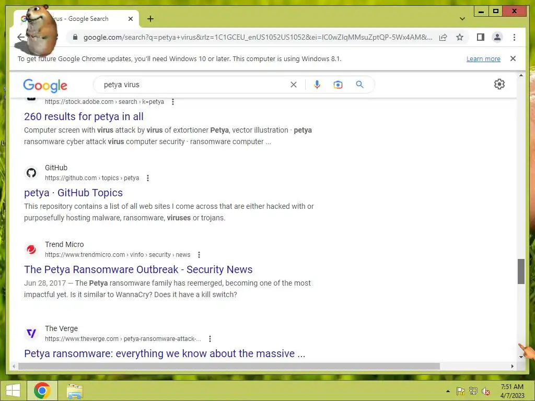Open Google quick settings gear
The height and width of the screenshot is (401, 535).
tap(499, 84)
